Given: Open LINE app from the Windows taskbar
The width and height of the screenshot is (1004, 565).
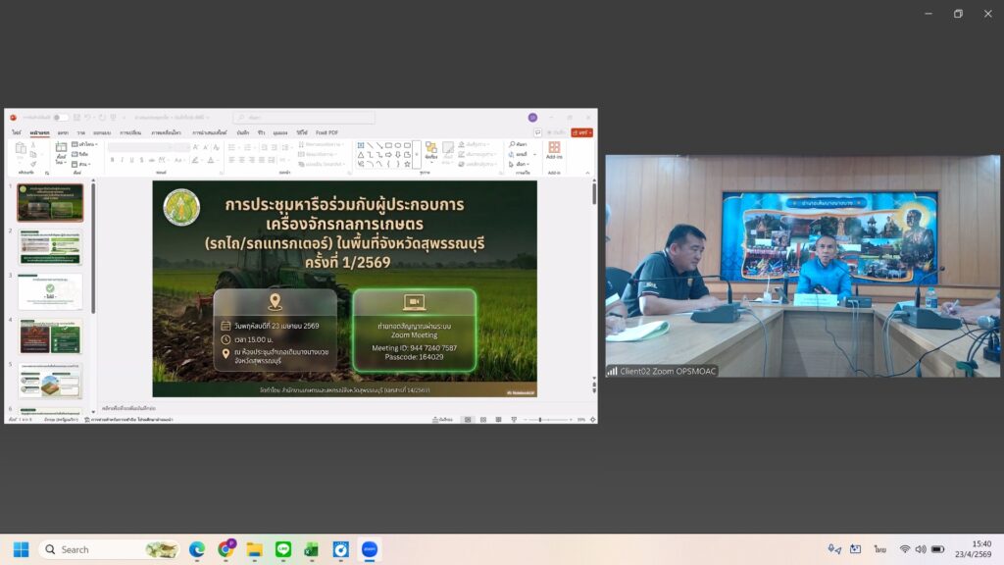Looking at the screenshot, I should tap(283, 549).
